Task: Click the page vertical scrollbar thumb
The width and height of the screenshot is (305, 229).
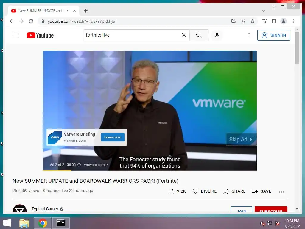Action: pyautogui.click(x=297, y=48)
